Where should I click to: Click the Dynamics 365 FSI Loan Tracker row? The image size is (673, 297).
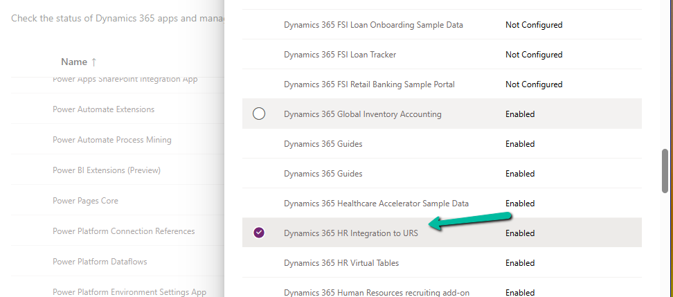point(340,55)
